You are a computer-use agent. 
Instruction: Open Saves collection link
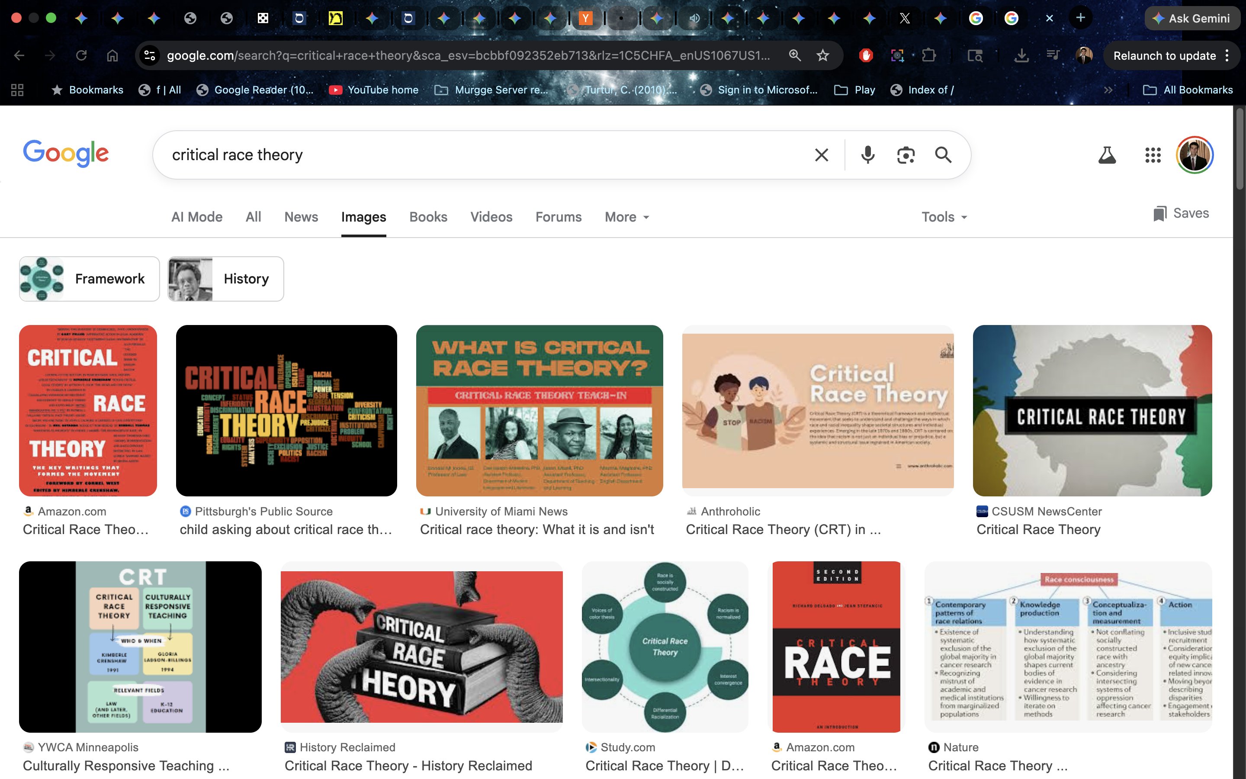point(1181,213)
